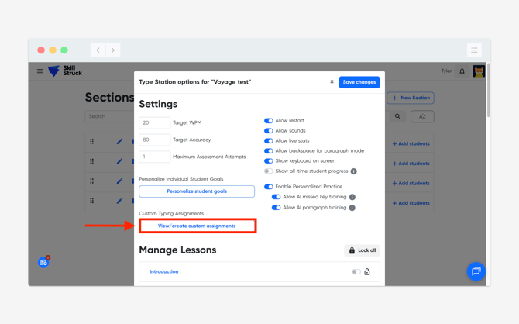The image size is (519, 324).
Task: Open the hamburger menu beside Skill Struck logo
Action: click(x=40, y=71)
